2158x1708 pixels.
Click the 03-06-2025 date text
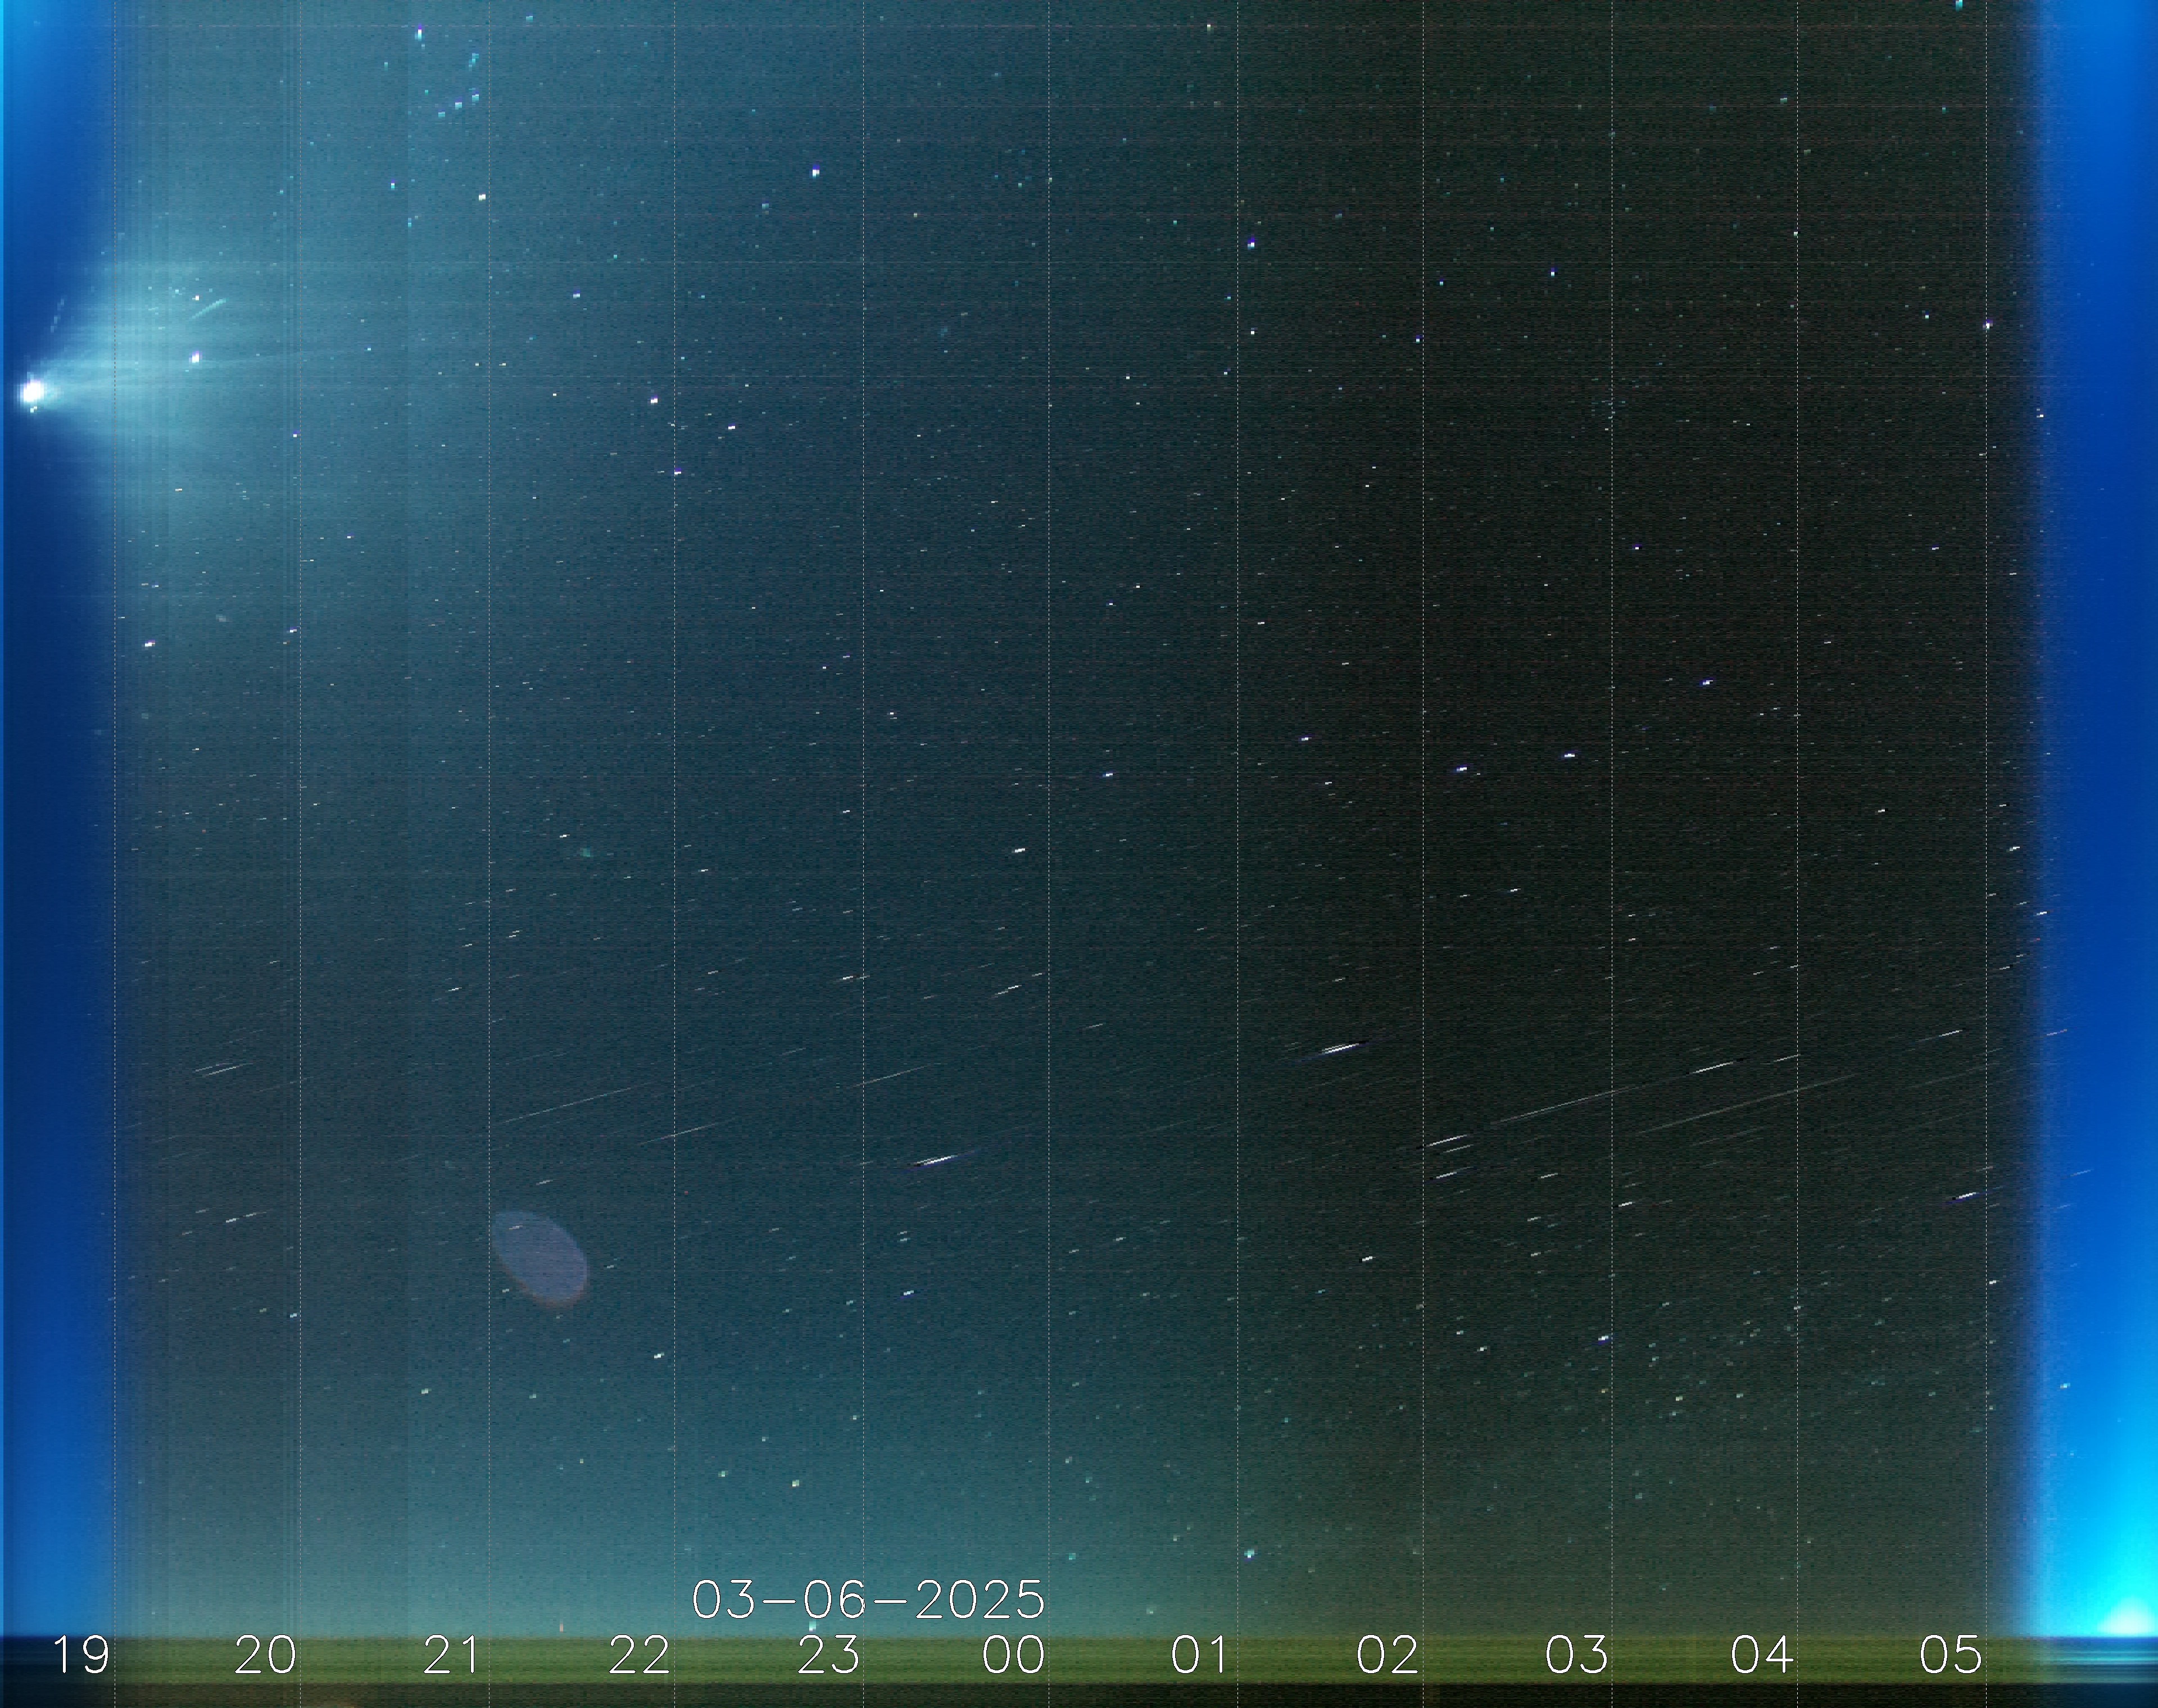868,1600
